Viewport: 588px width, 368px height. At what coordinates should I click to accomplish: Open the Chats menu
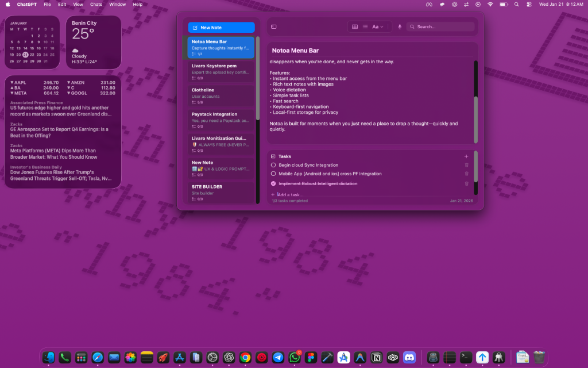pyautogui.click(x=96, y=4)
